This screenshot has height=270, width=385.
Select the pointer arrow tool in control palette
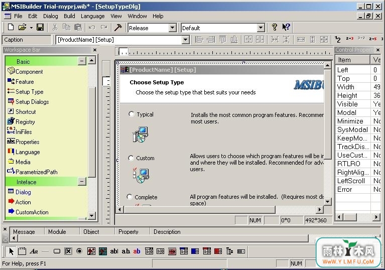pyautogui.click(x=12, y=251)
